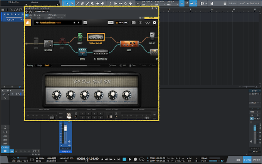Open the BIAS FX preset list menu icon
The width and height of the screenshot is (262, 164).
(x=85, y=23)
